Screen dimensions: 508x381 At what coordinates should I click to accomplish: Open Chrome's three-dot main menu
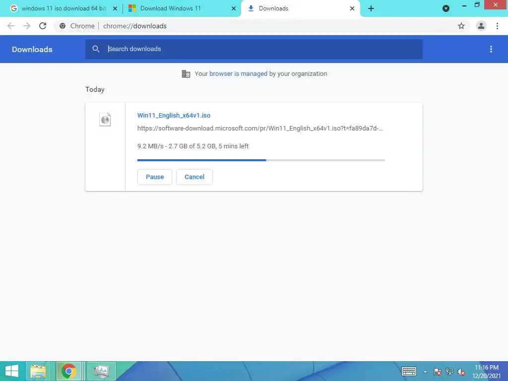497,26
